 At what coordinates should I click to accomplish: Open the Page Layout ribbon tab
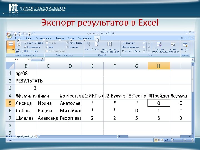[x=44, y=38]
